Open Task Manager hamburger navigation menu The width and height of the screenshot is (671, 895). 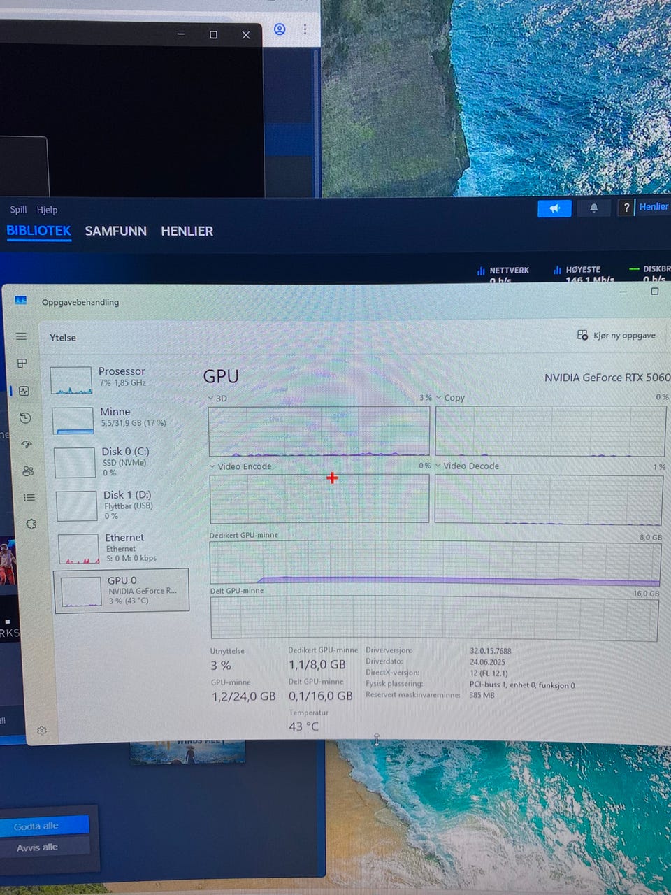point(21,336)
